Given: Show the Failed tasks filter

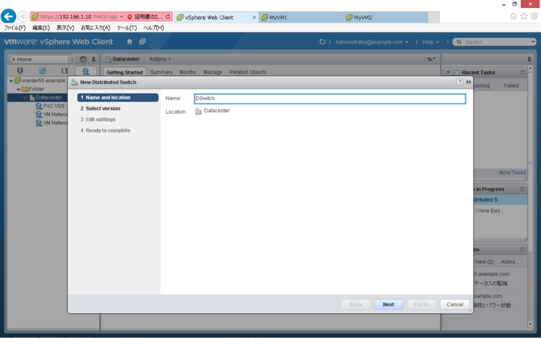Looking at the screenshot, I should pos(511,86).
